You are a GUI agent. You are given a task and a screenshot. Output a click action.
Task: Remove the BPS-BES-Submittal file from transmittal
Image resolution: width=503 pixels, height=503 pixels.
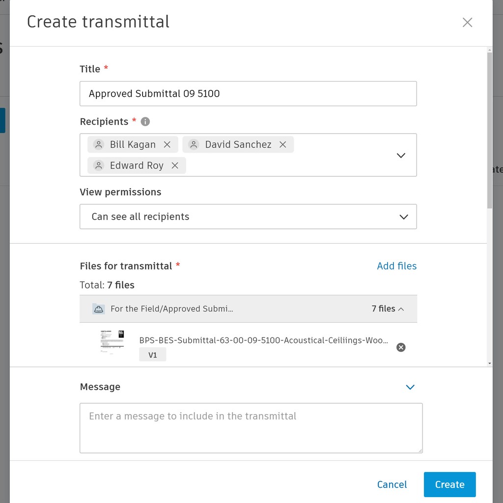pos(401,347)
